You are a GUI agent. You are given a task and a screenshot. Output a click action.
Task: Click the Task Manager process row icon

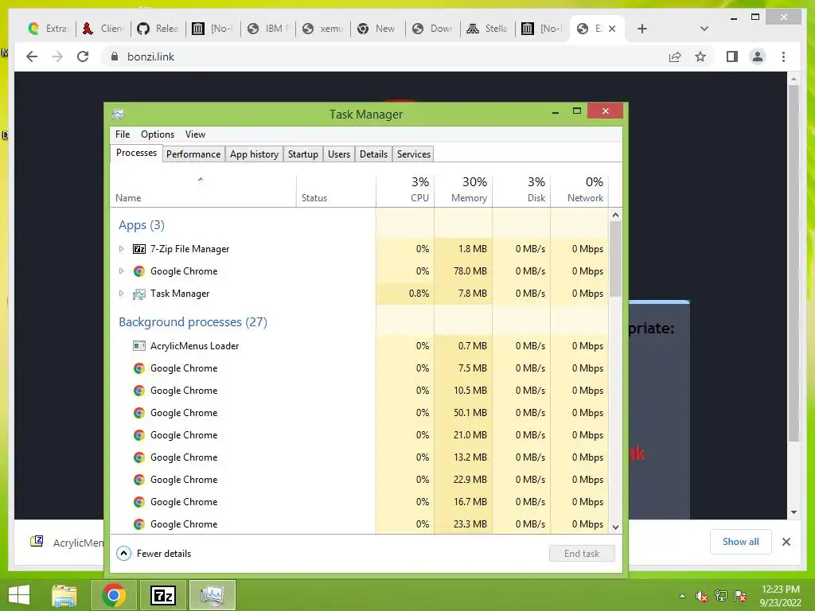(x=138, y=294)
